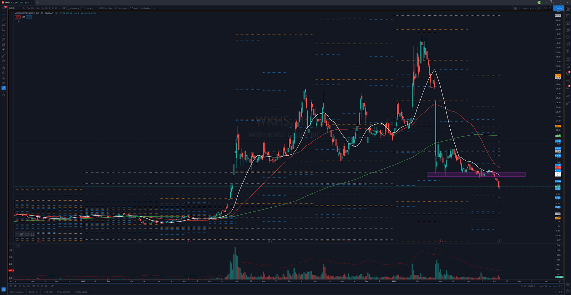Viewport: 571px width, 295px height.
Task: Collapse the volume pane legend arrow
Action: (16, 246)
